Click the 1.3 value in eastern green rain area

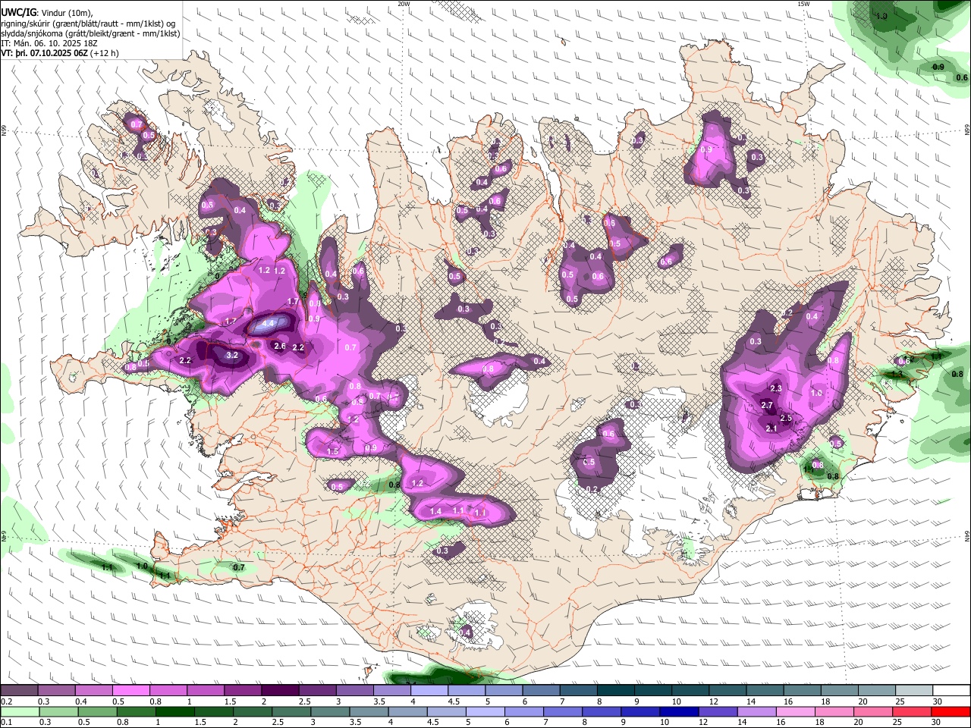click(897, 374)
